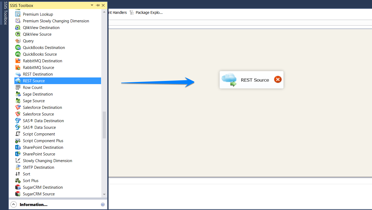Click the SAS Data Source icon
This screenshot has width=372, height=210.
(x=18, y=127)
